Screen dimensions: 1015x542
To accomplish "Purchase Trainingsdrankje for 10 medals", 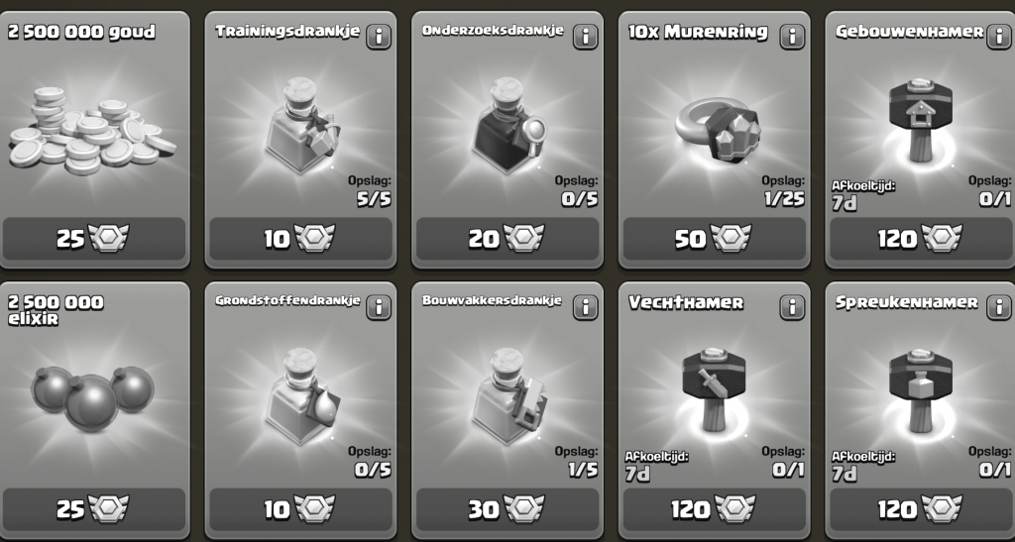I will click(x=300, y=239).
